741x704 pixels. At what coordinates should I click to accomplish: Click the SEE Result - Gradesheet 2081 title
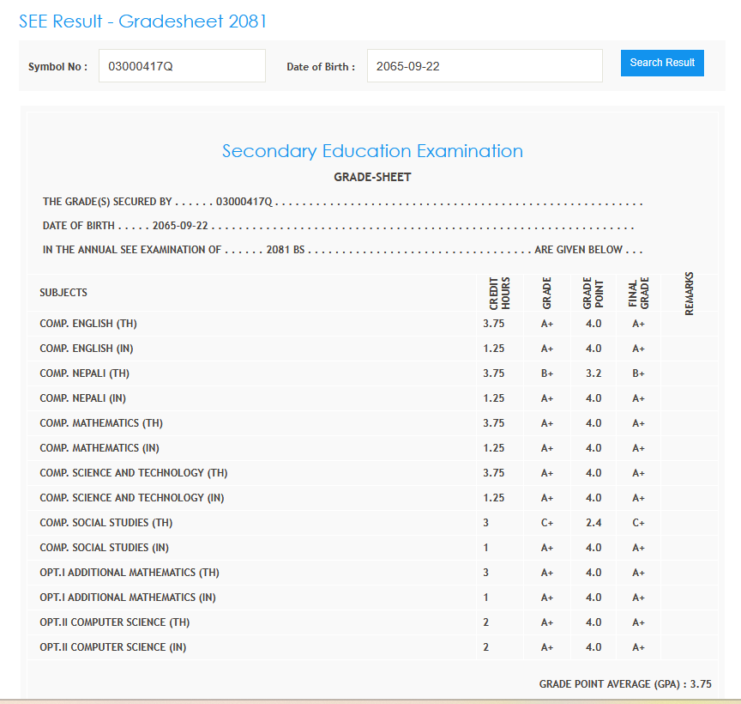143,21
